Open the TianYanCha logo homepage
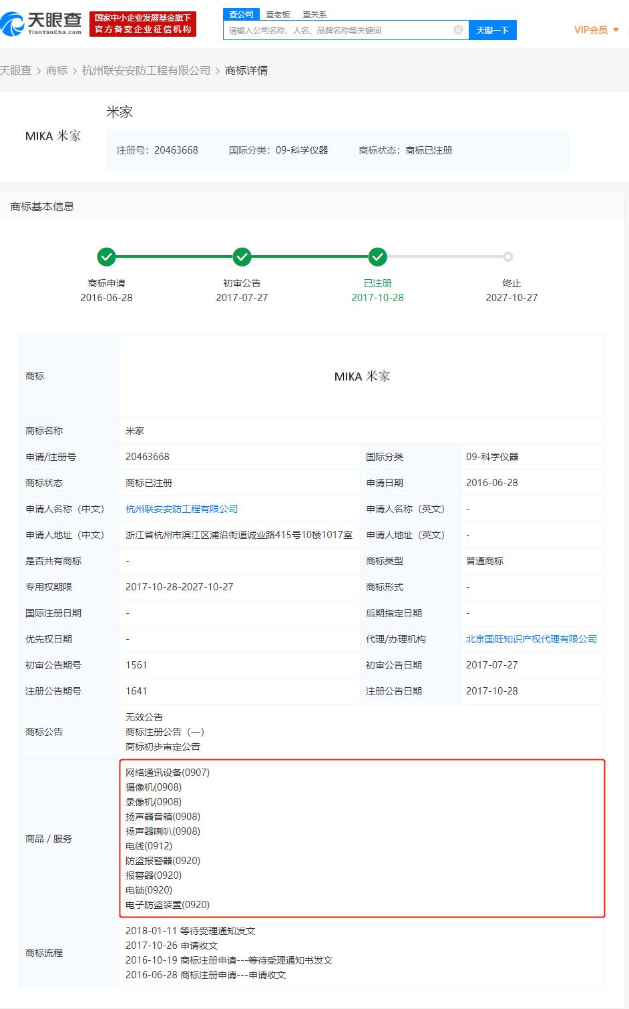Screen dimensions: 629x1009 [x=41, y=24]
